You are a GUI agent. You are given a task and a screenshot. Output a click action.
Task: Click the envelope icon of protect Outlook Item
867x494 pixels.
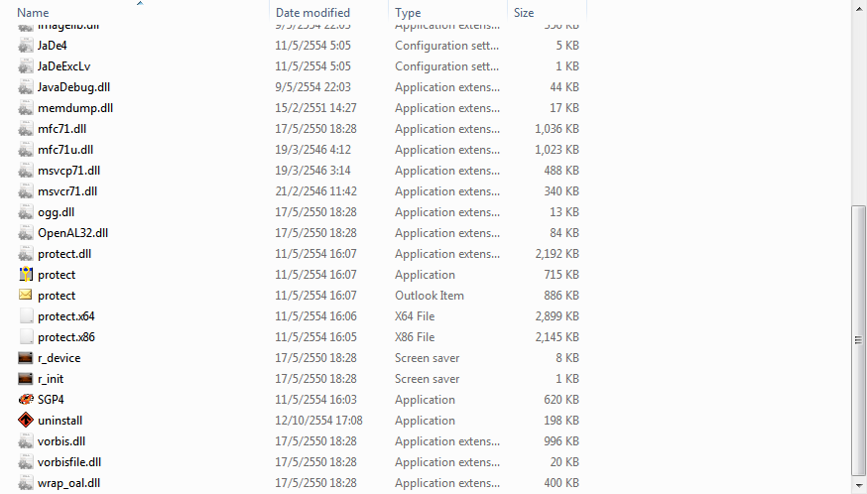(x=26, y=296)
